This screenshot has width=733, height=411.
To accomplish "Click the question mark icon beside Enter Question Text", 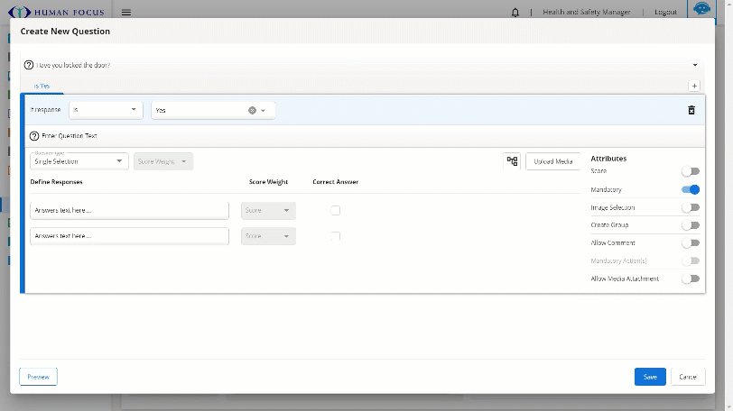I will [x=34, y=136].
